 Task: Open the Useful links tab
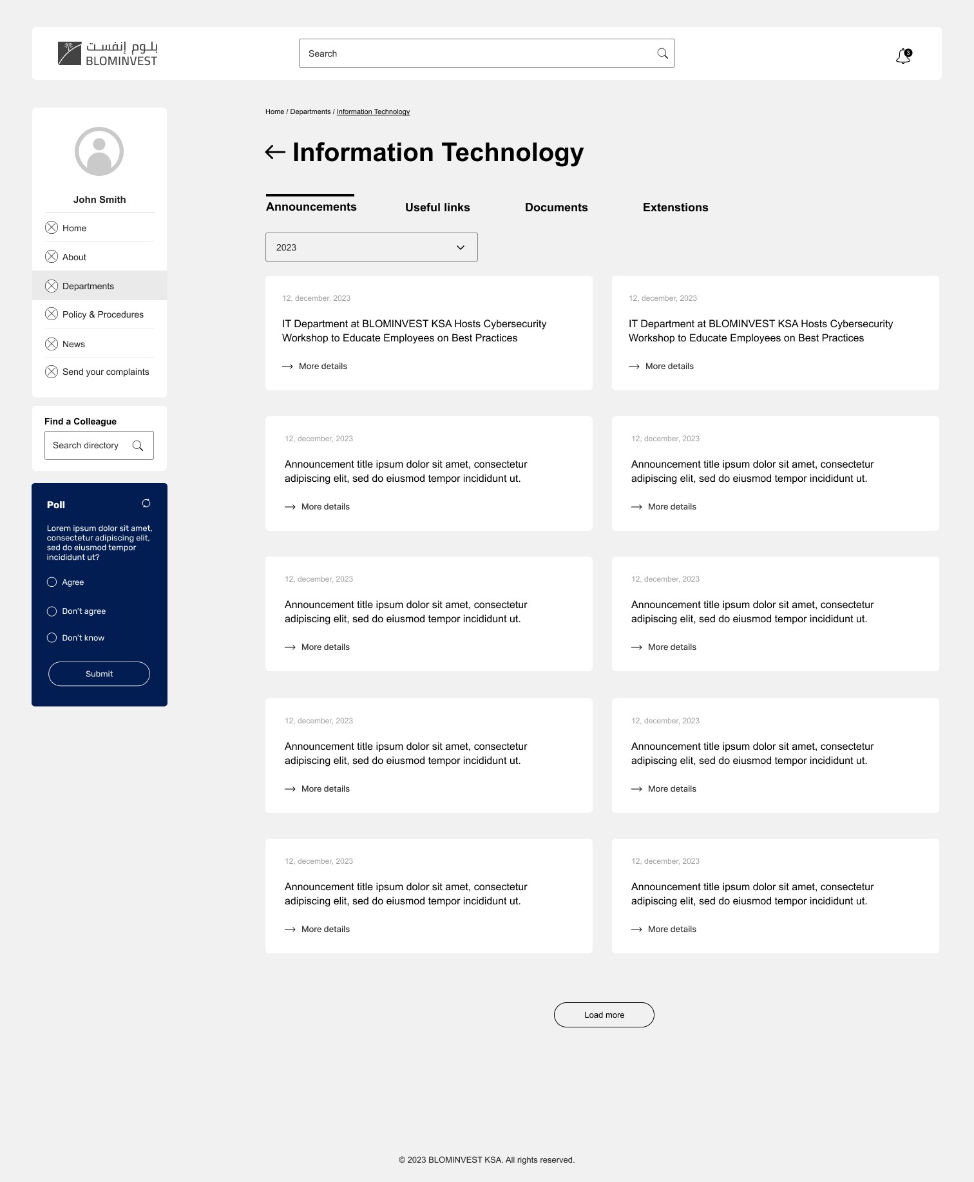(437, 207)
